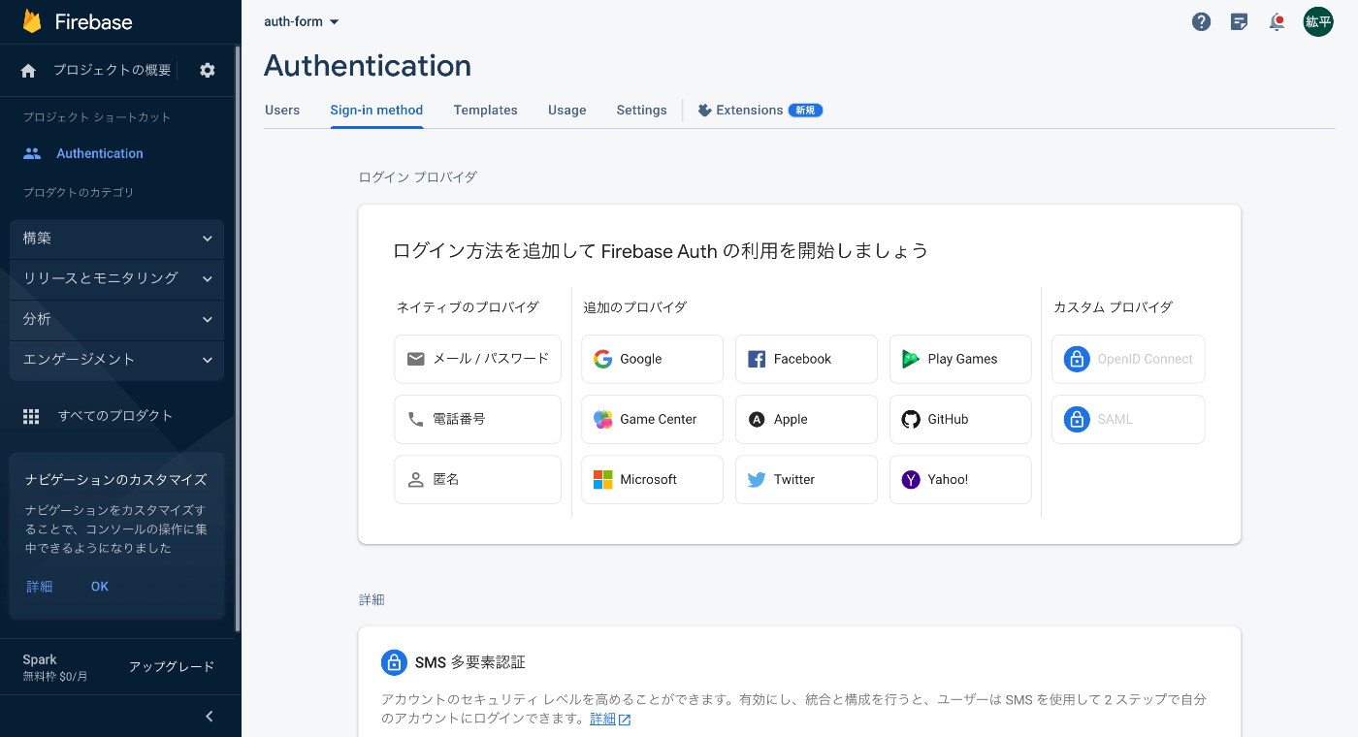Switch to the Users tab
1358x737 pixels.
tap(282, 110)
